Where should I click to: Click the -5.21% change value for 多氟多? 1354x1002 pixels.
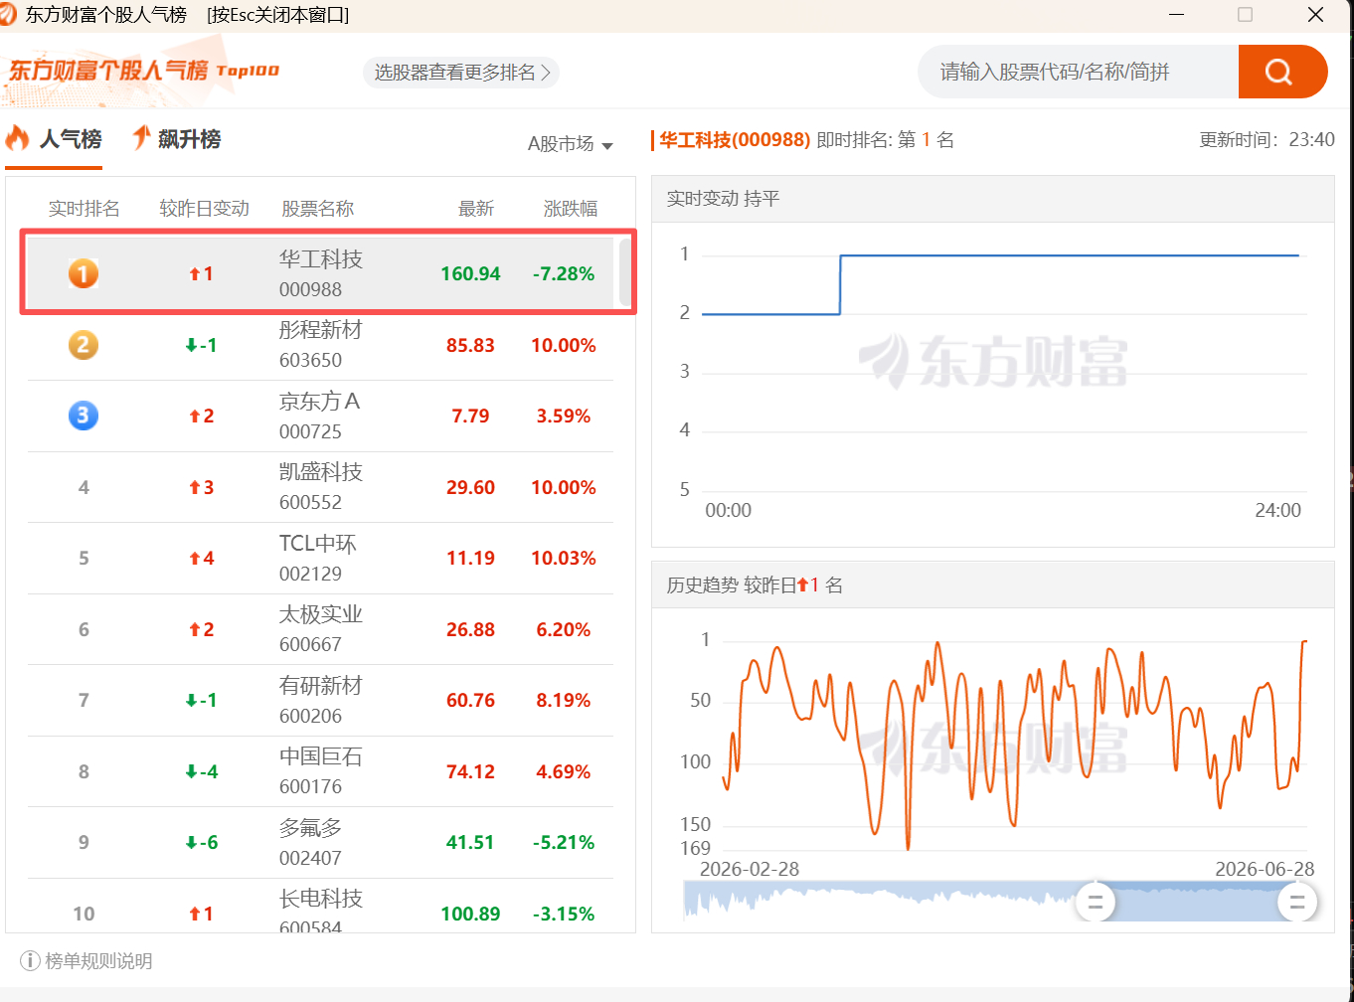pyautogui.click(x=564, y=842)
